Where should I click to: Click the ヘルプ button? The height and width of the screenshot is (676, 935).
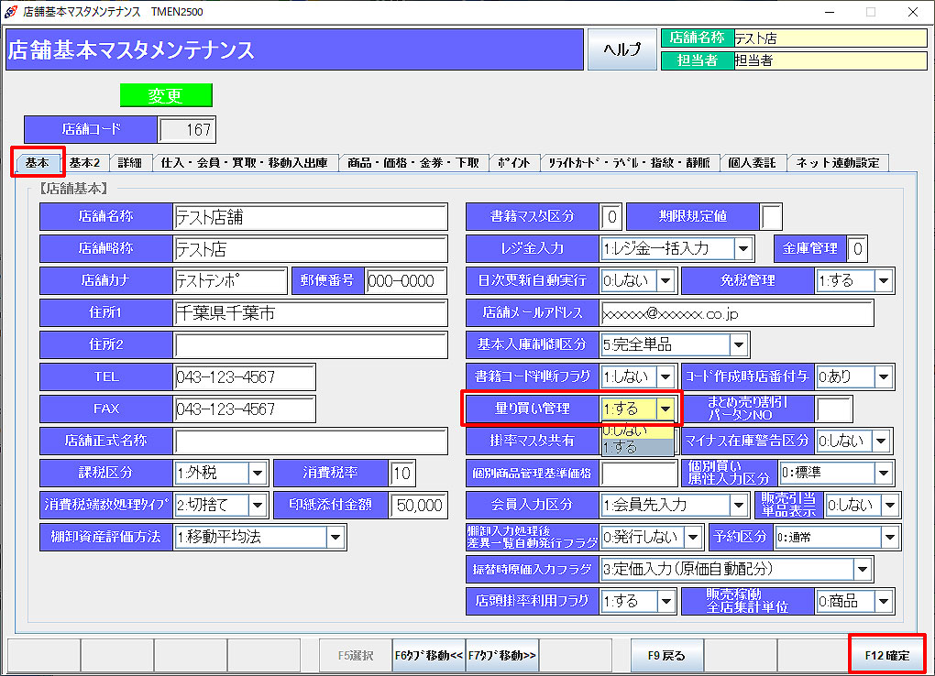[621, 49]
